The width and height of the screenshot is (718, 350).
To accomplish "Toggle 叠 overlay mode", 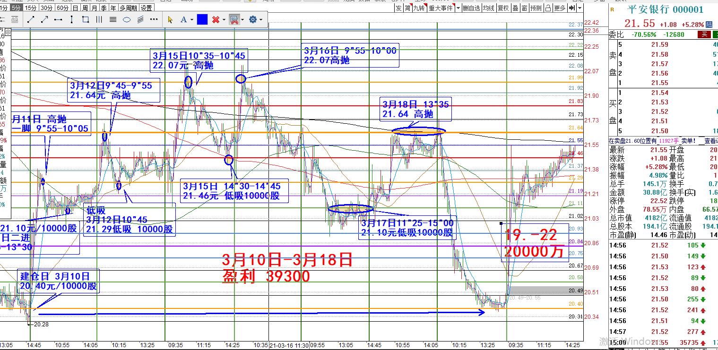I will pos(515,8).
